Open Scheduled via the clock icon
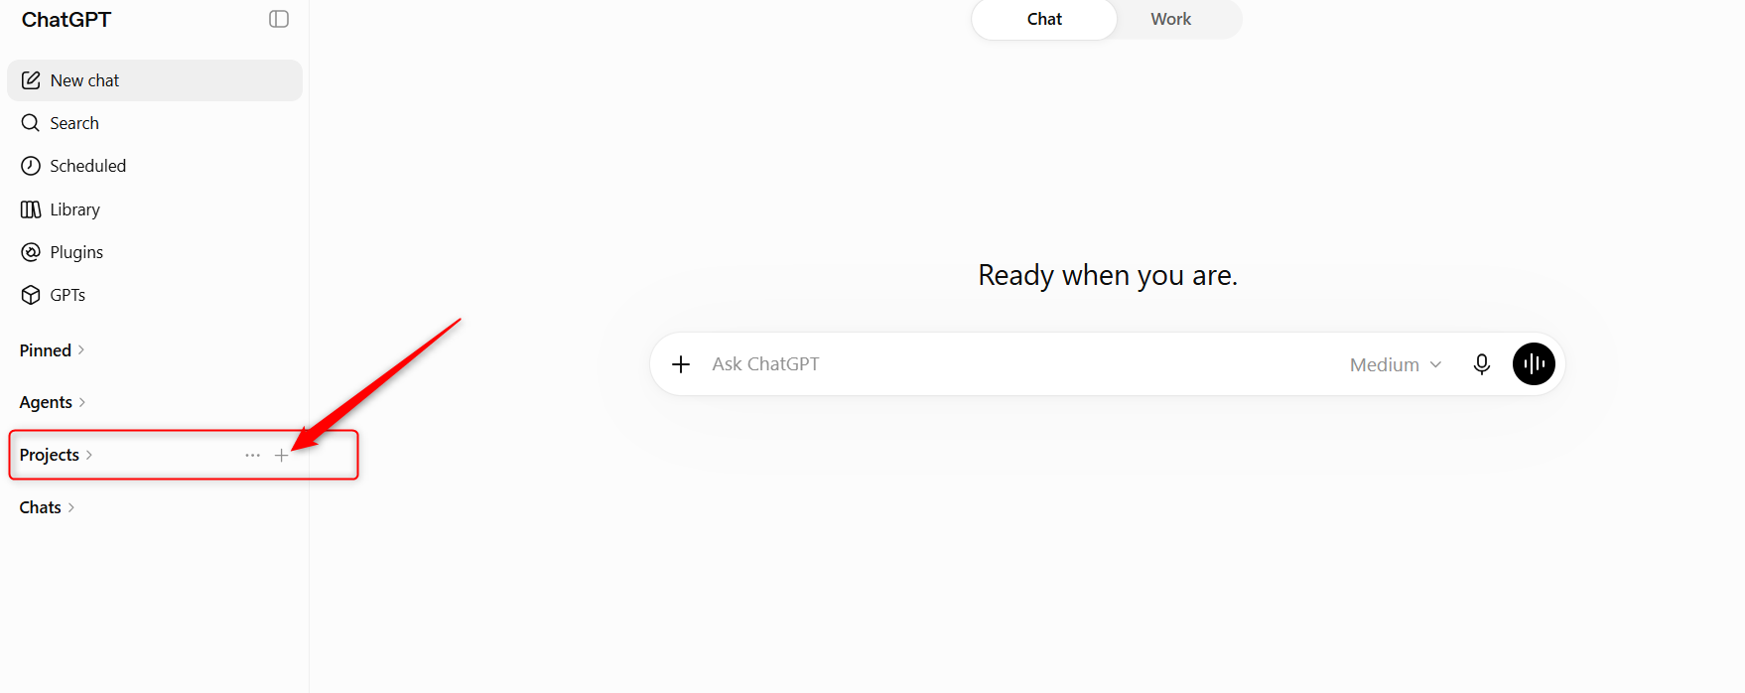Viewport: 1745px width, 693px height. [31, 166]
